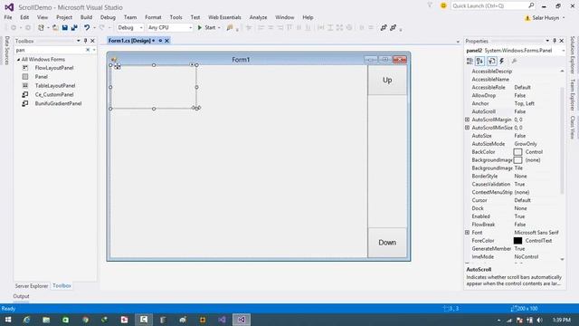Undo the last action with Undo icon
The image size is (579, 326).
click(x=87, y=28)
